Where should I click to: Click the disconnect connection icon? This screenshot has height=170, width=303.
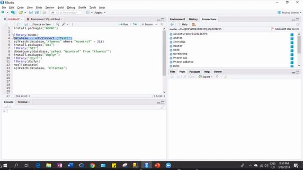[194, 25]
